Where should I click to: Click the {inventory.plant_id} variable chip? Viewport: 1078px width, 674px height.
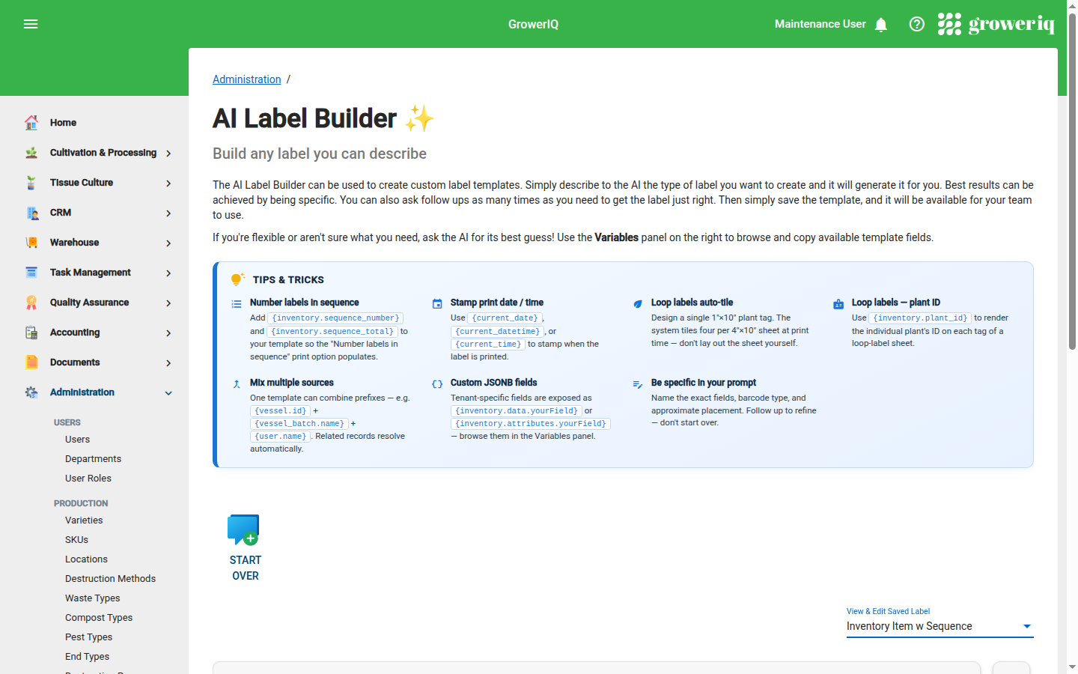[x=920, y=318]
